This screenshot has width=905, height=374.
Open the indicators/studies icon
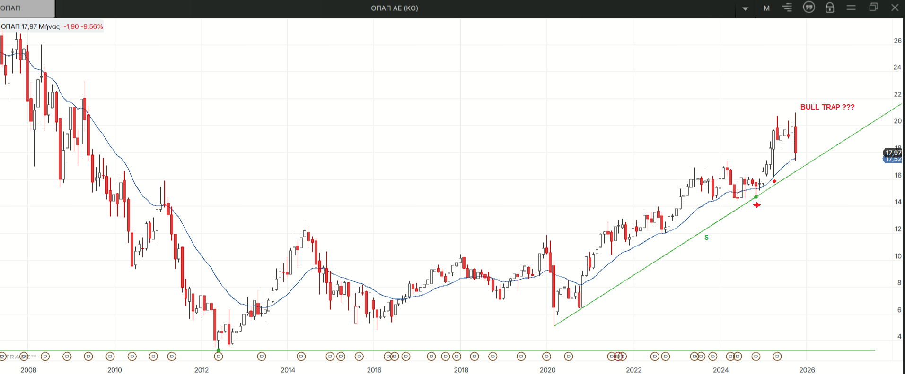[x=787, y=8]
